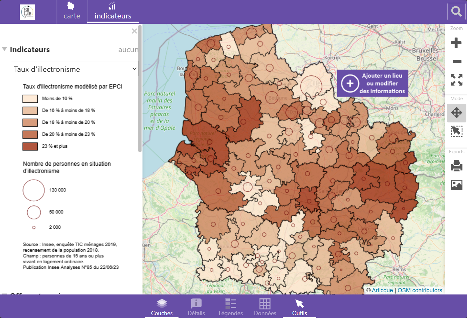Open the Articque attribution link

[x=382, y=290]
